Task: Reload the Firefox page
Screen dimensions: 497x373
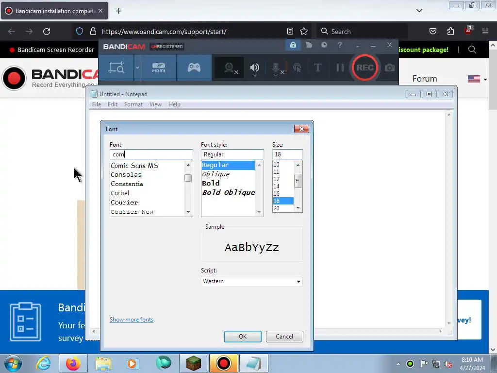Action: pyautogui.click(x=47, y=32)
